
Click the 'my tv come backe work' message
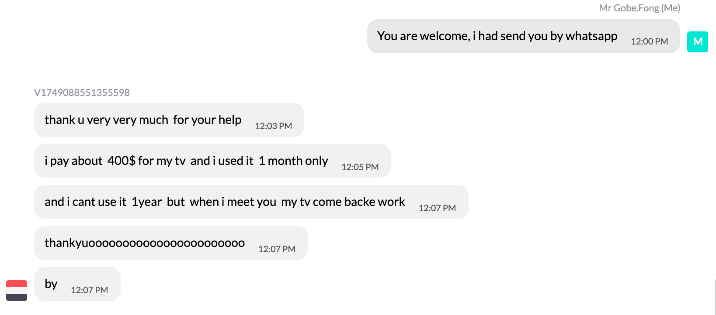pos(225,202)
